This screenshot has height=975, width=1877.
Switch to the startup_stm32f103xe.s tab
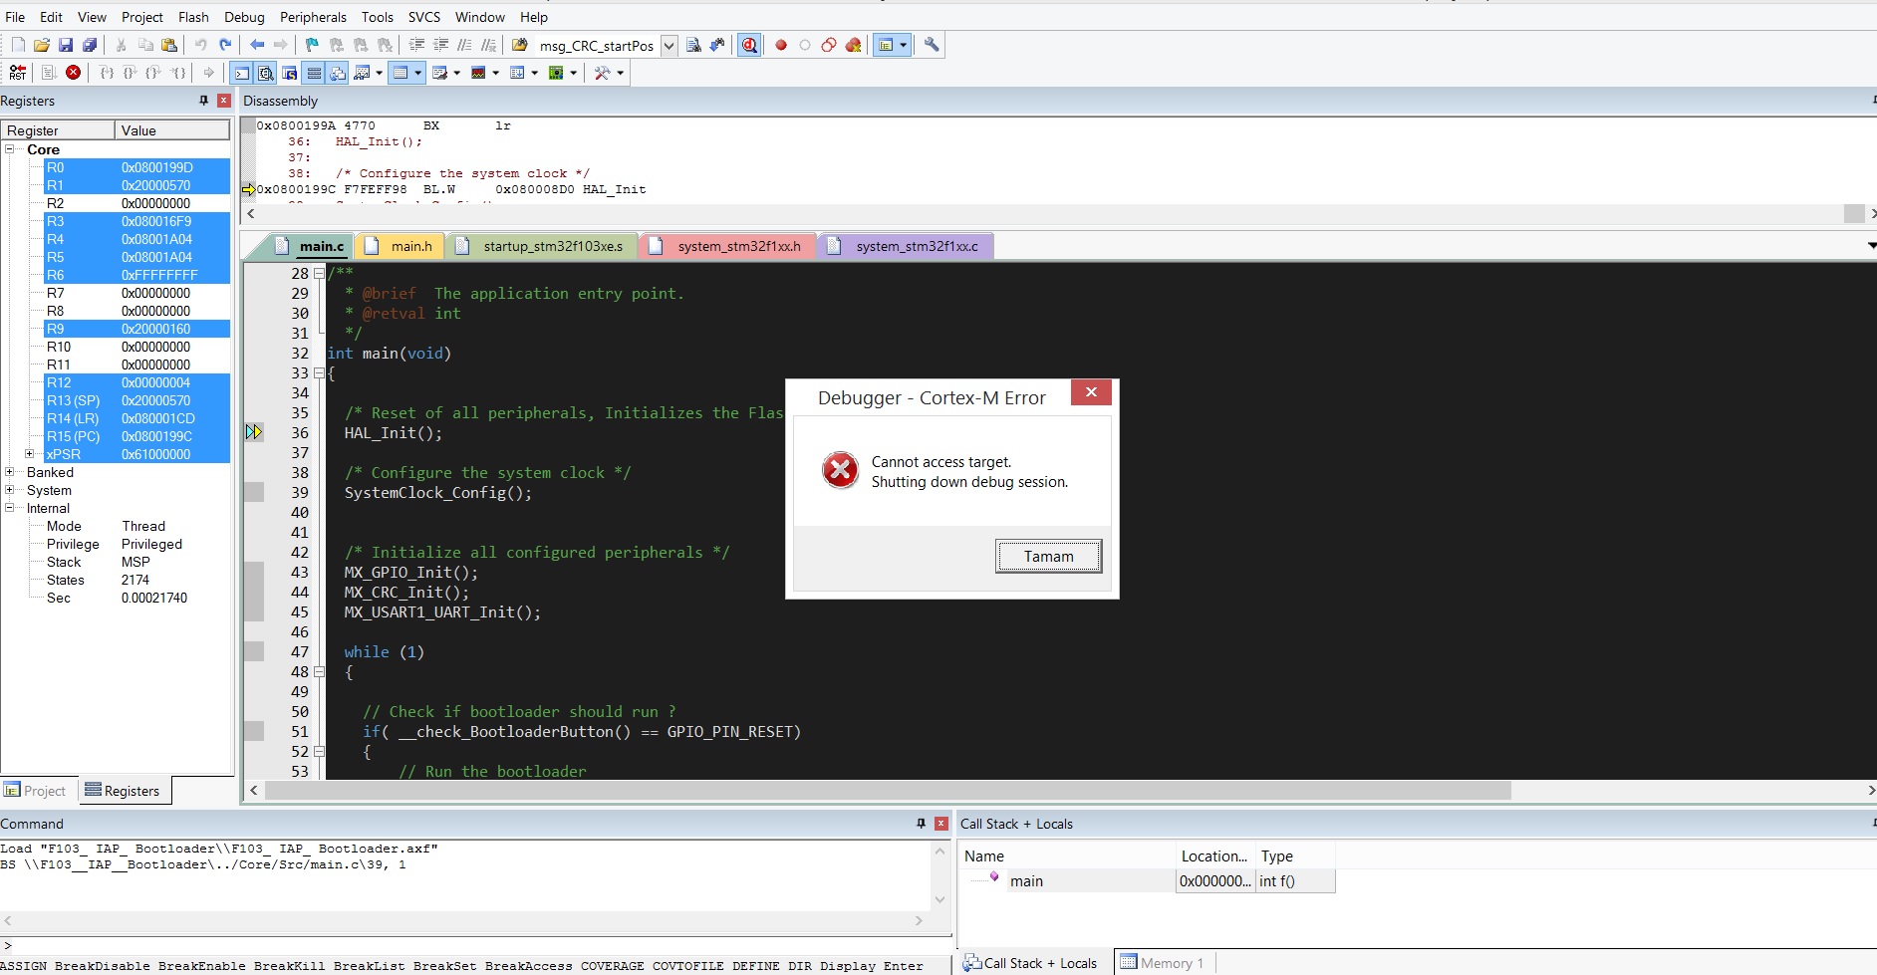tap(541, 246)
